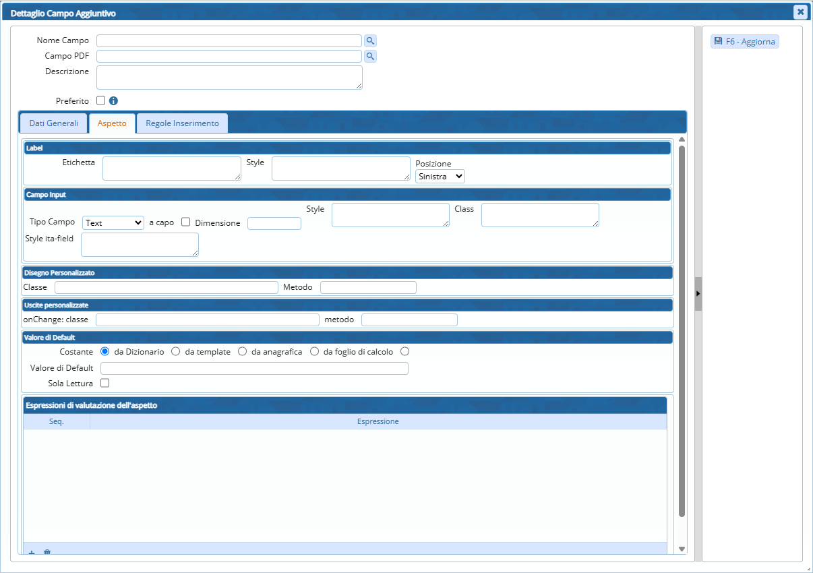Expand the Tipo Campo dropdown
The height and width of the screenshot is (573, 813).
tap(113, 222)
